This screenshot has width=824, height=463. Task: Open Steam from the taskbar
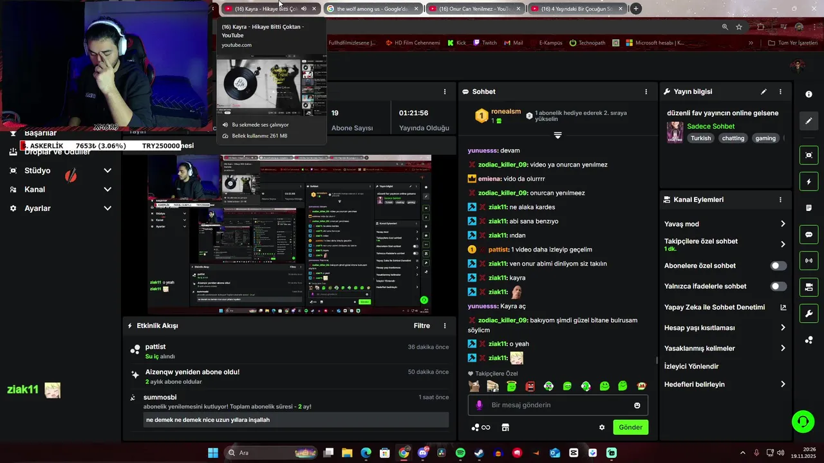point(479,453)
